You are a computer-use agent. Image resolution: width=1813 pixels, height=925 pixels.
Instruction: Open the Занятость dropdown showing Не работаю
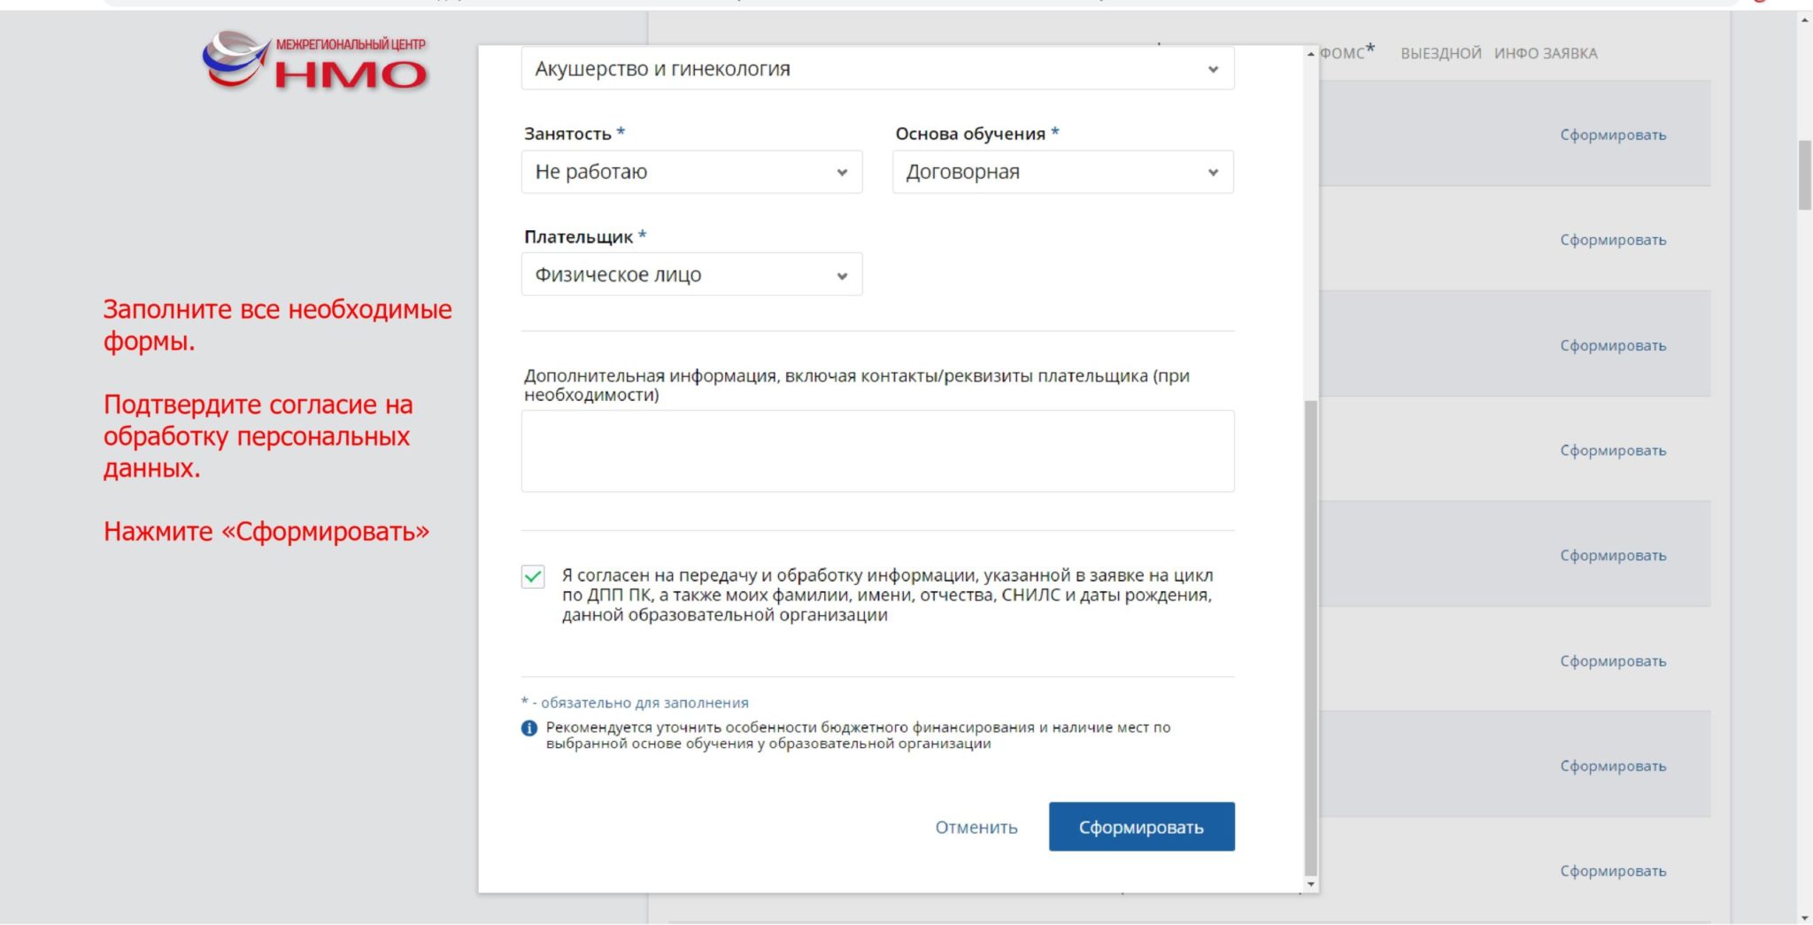click(x=691, y=172)
